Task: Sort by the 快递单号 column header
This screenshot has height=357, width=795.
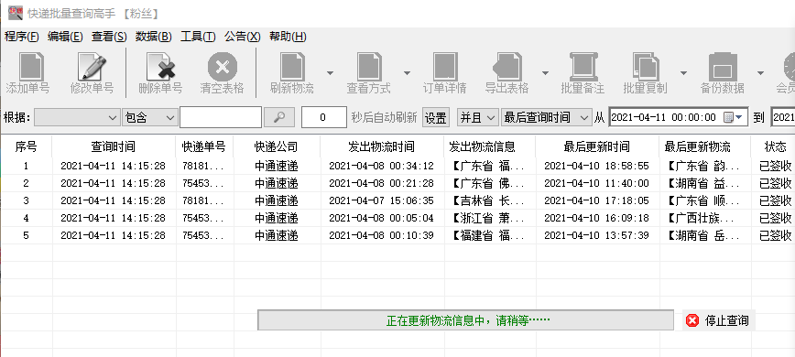Action: [x=204, y=146]
